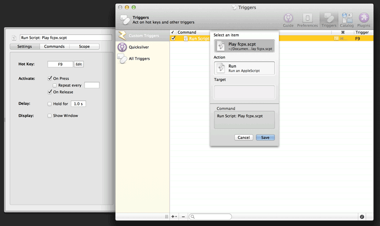Click the trigger search field

point(210,217)
